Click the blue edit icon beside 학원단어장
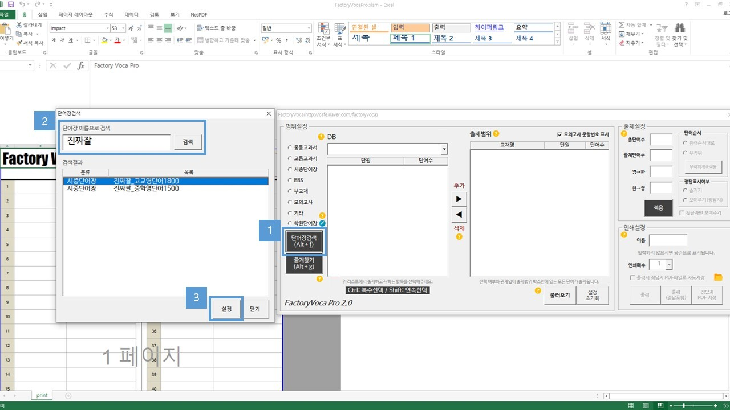Viewport: 730px width, 410px height. pos(322,224)
